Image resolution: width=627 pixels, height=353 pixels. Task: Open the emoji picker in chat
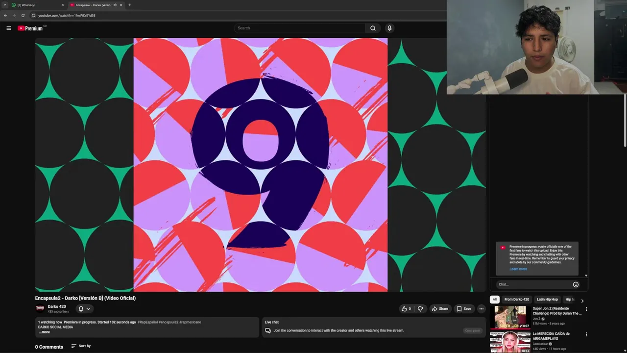coord(576,284)
